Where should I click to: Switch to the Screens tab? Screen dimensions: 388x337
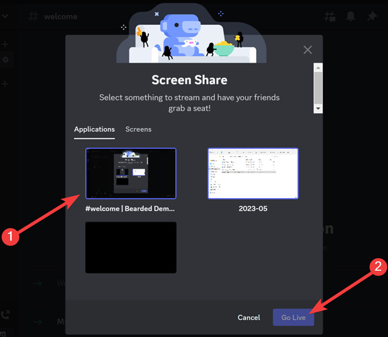click(138, 129)
